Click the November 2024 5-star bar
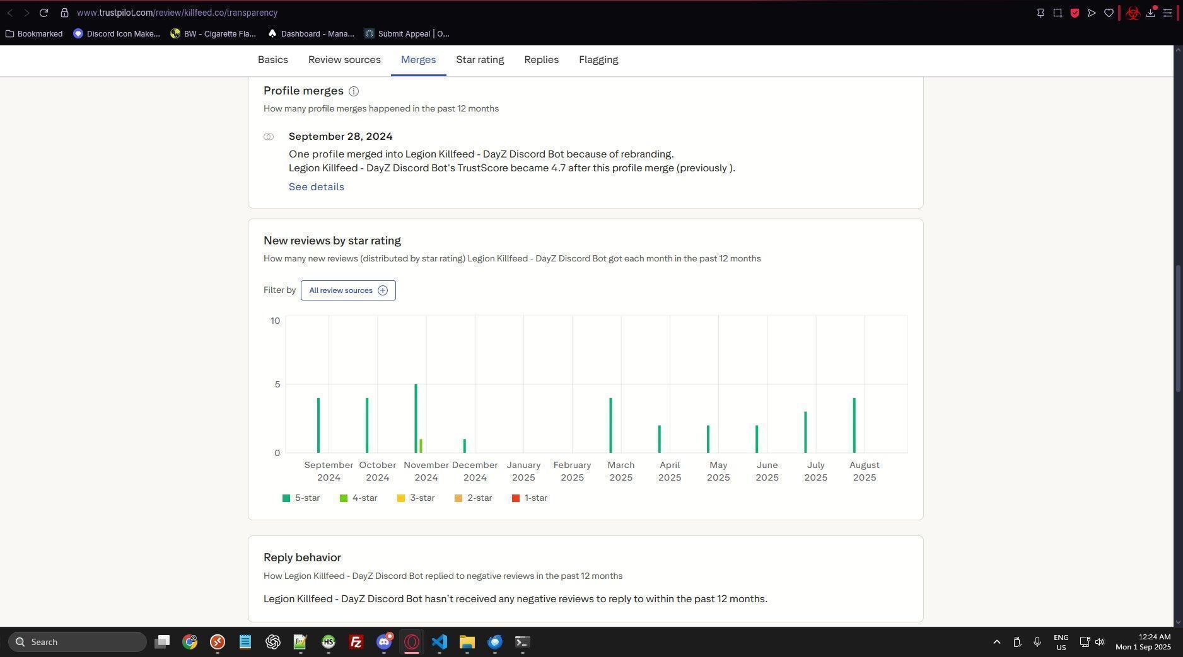Screen dimensions: 1183x657 [416, 418]
